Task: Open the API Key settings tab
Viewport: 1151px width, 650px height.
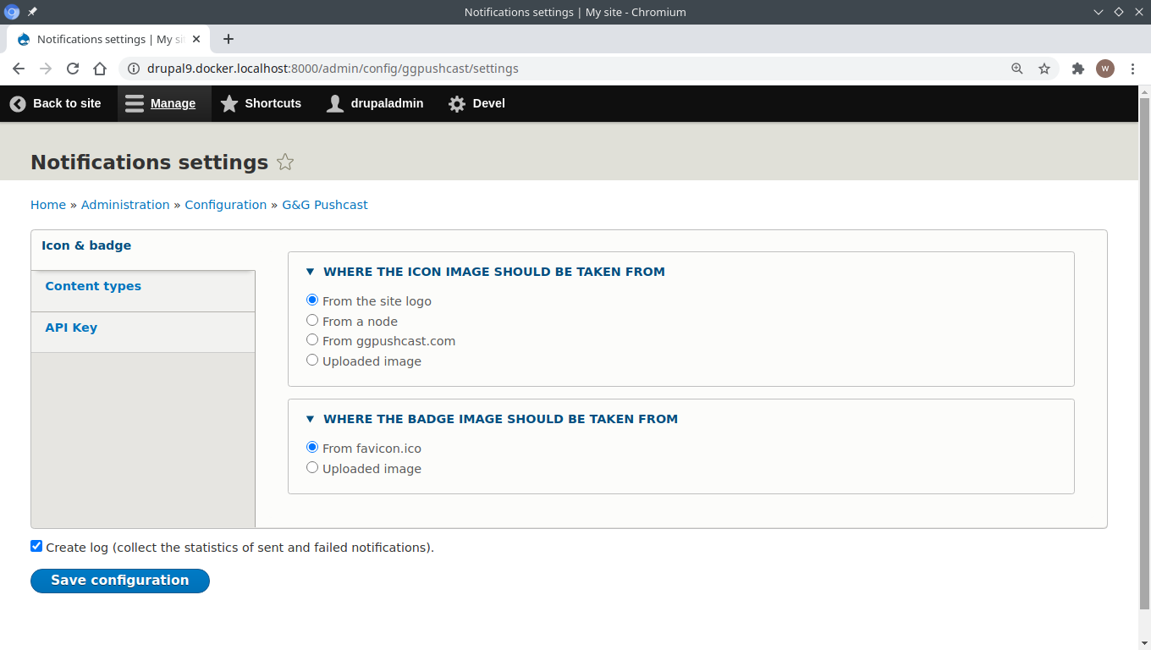Action: coord(70,328)
